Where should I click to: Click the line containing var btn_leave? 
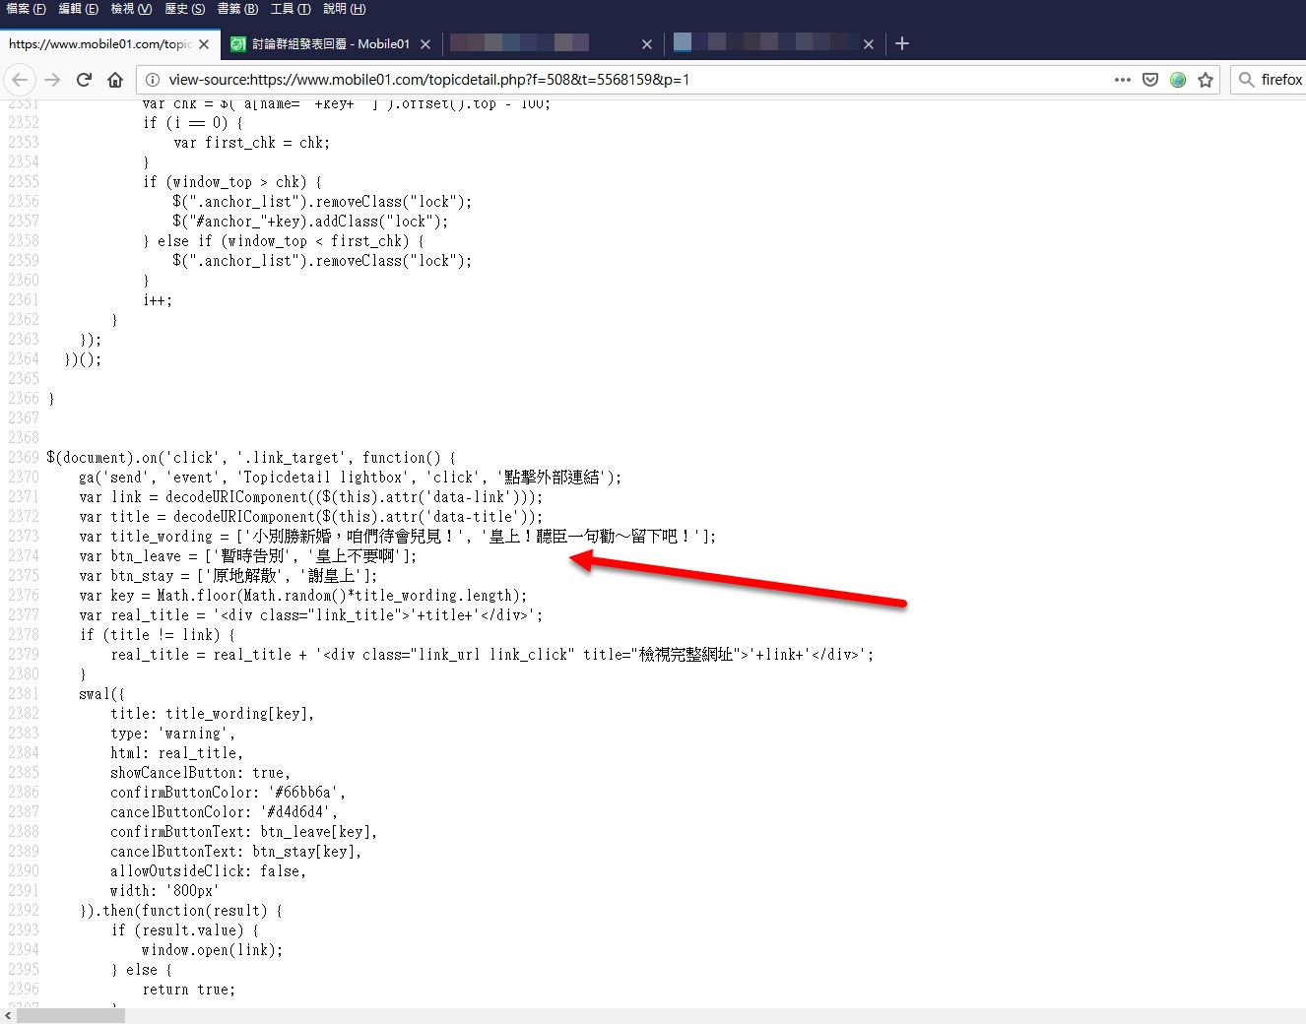click(x=247, y=556)
